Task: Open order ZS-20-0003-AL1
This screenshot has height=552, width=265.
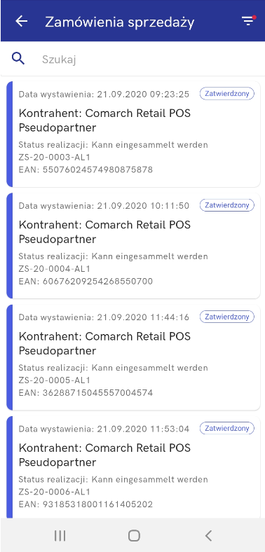Action: click(133, 134)
